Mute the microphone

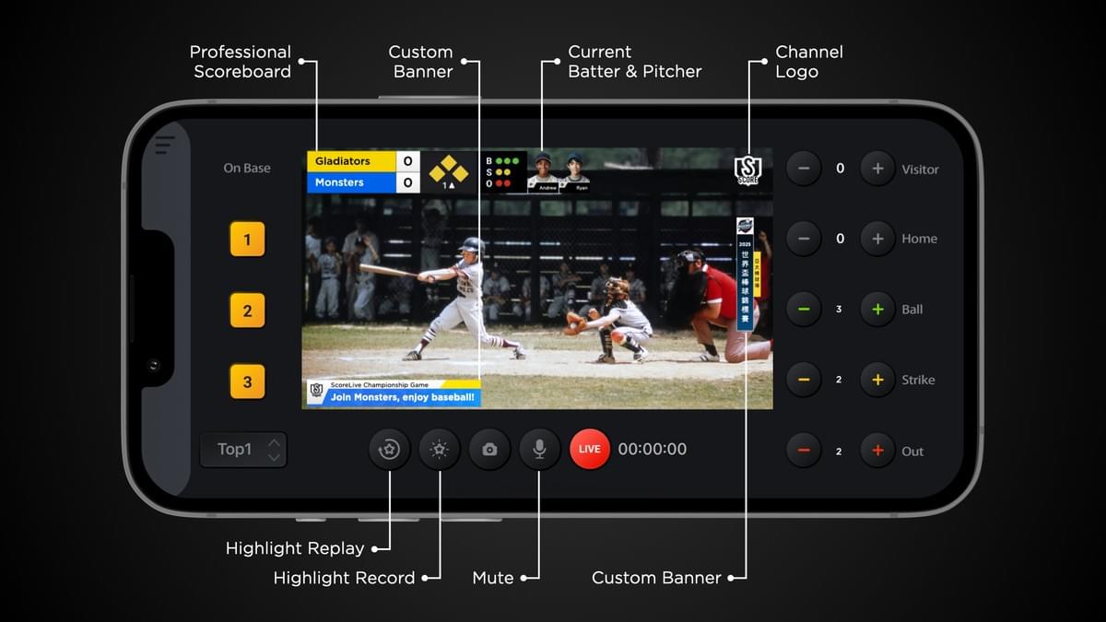pos(539,450)
